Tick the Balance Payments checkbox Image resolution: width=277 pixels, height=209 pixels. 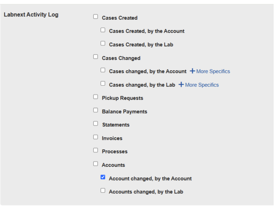point(95,110)
